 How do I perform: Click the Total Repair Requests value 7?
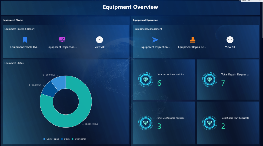pyautogui.click(x=223, y=83)
